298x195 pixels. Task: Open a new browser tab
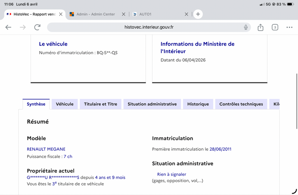(x=198, y=14)
